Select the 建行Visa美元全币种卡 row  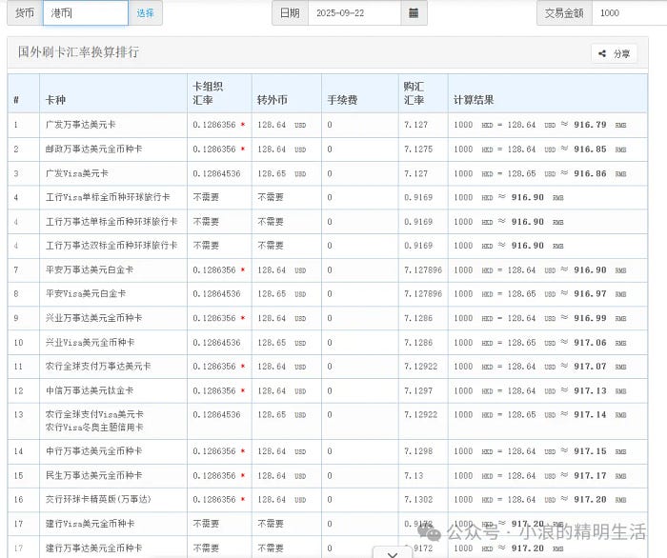(328, 524)
